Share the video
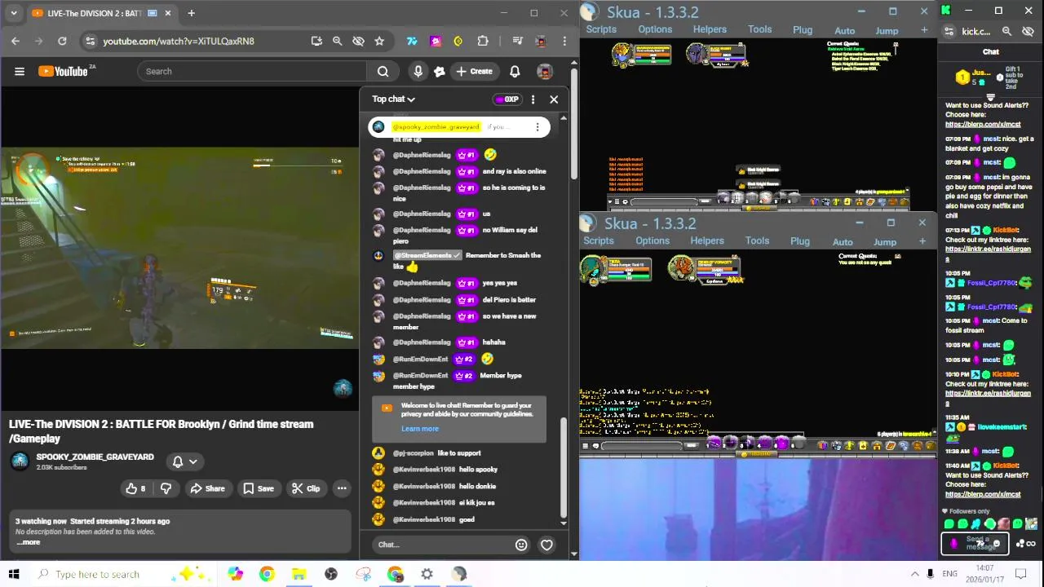 pos(207,488)
